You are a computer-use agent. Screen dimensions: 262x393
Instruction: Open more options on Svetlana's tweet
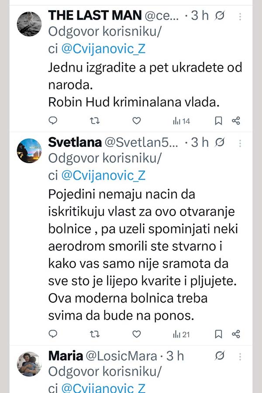240,143
